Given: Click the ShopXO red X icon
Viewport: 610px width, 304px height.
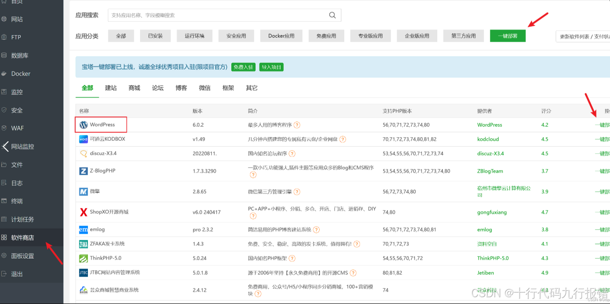Looking at the screenshot, I should click(84, 212).
